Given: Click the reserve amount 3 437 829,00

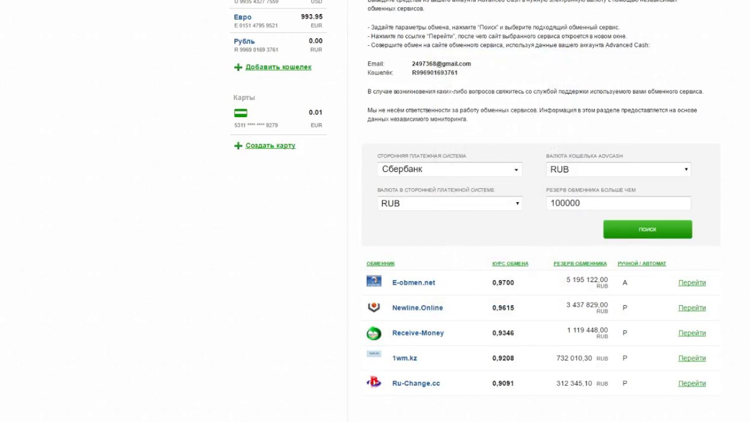Looking at the screenshot, I should click(x=587, y=305).
